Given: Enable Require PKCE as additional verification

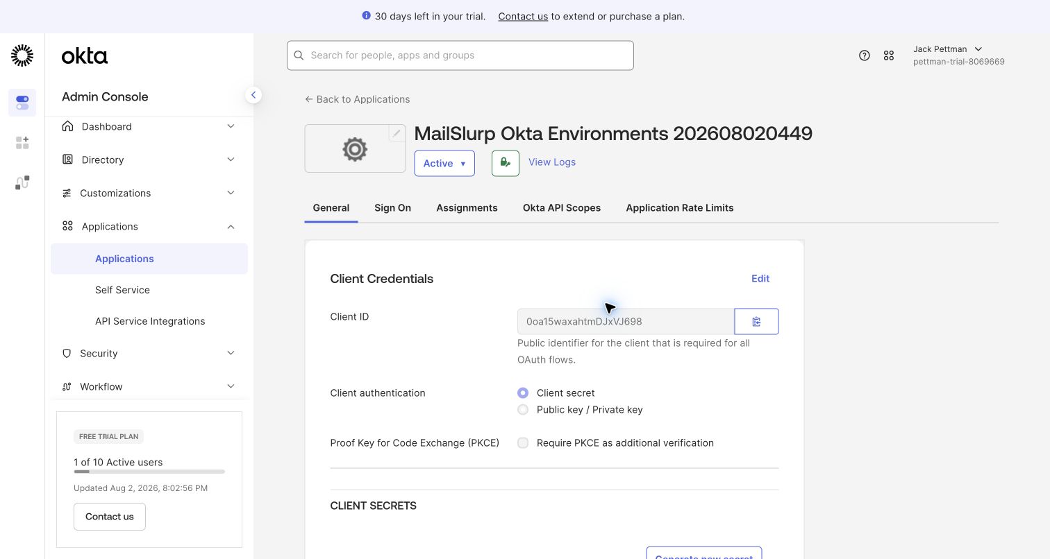Looking at the screenshot, I should (523, 442).
